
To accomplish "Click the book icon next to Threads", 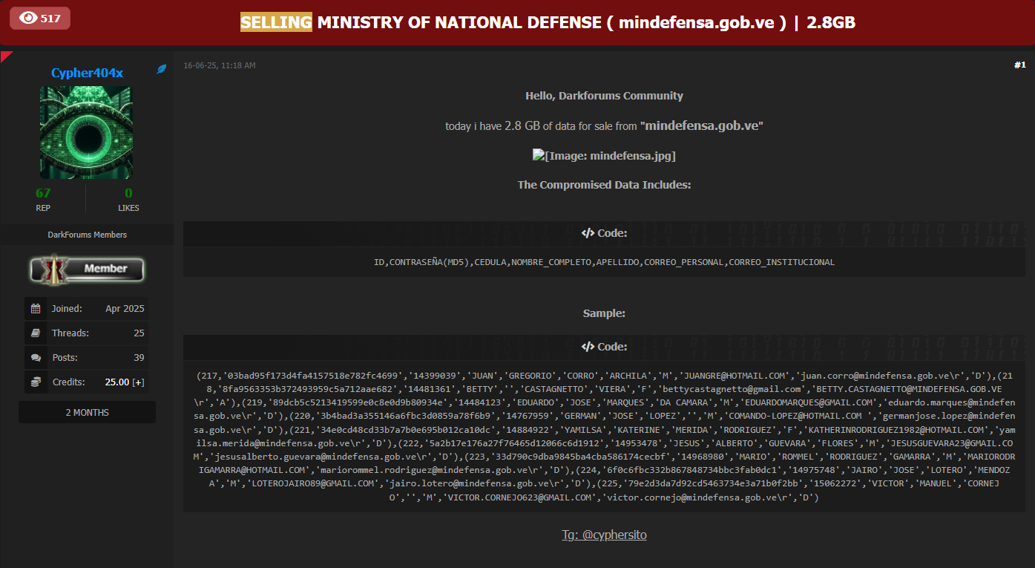I will (36, 333).
